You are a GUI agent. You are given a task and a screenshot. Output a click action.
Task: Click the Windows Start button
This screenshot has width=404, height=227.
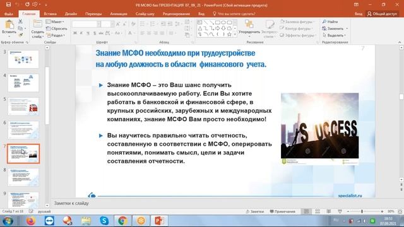coord(8,221)
